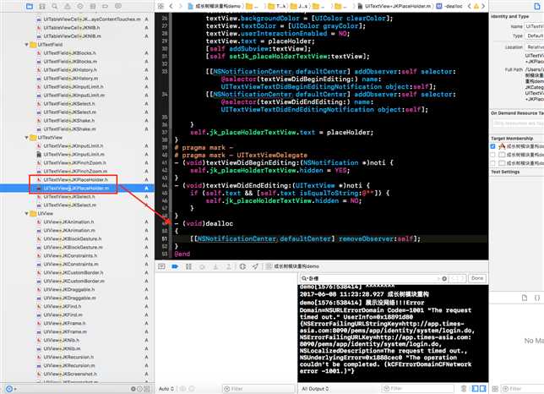Open the Auto variables scope dropdown
Image resolution: width=544 pixels, height=394 pixels.
click(x=166, y=388)
